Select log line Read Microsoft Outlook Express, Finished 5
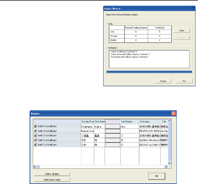The width and height of the screenshot is (198, 184). coord(129,57)
